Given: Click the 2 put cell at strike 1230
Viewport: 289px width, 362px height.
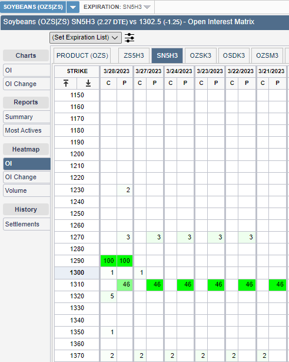Looking at the screenshot, I should pos(125,190).
